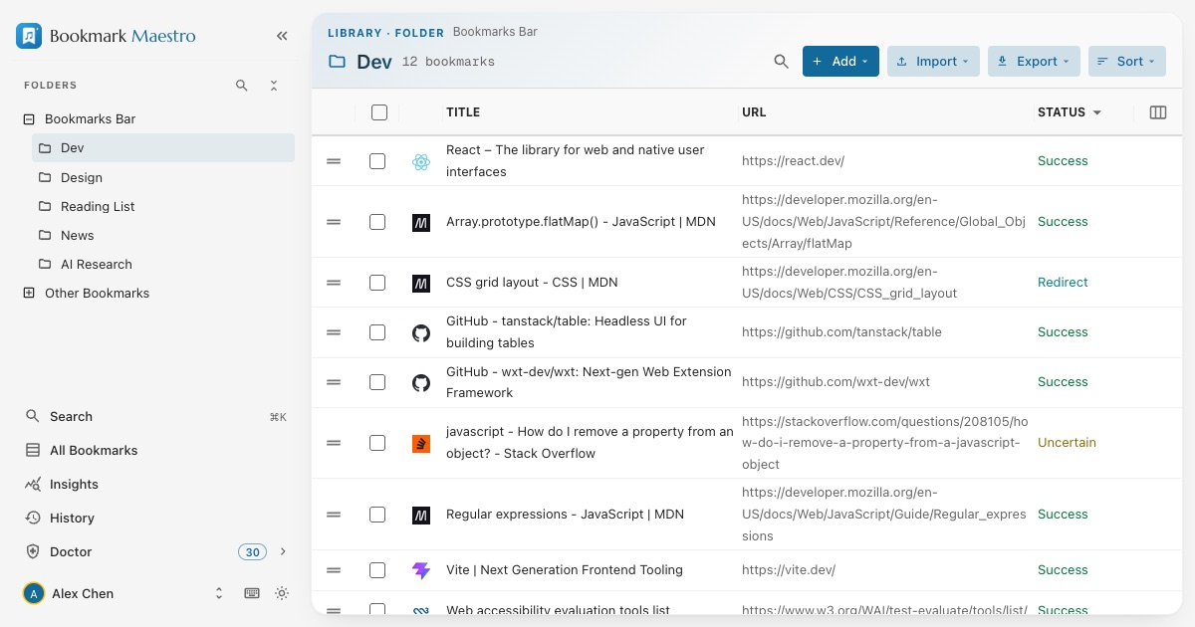The height and width of the screenshot is (627, 1195).
Task: Open https://react.dev/ URL
Action: click(x=793, y=161)
